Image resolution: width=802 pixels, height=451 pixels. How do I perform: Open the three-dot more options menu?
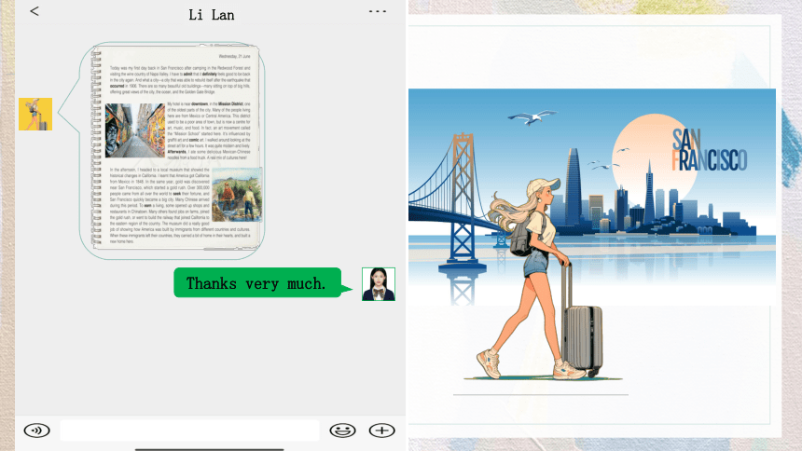tap(378, 11)
